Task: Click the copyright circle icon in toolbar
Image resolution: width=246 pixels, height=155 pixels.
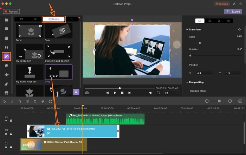Action: (50, 101)
